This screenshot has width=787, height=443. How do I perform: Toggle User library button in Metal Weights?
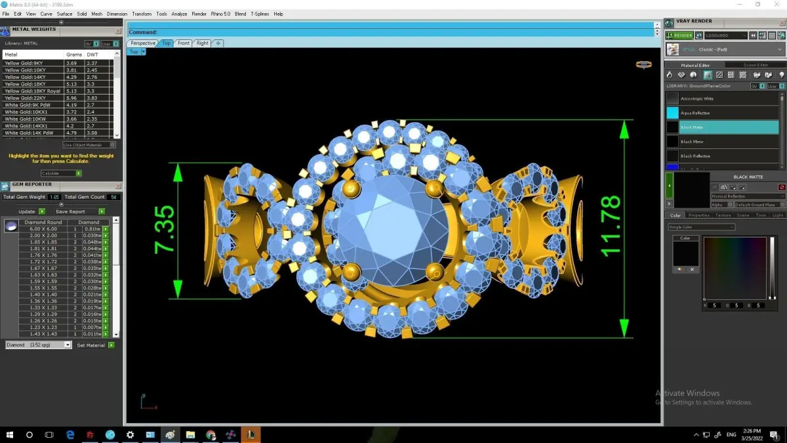[110, 44]
